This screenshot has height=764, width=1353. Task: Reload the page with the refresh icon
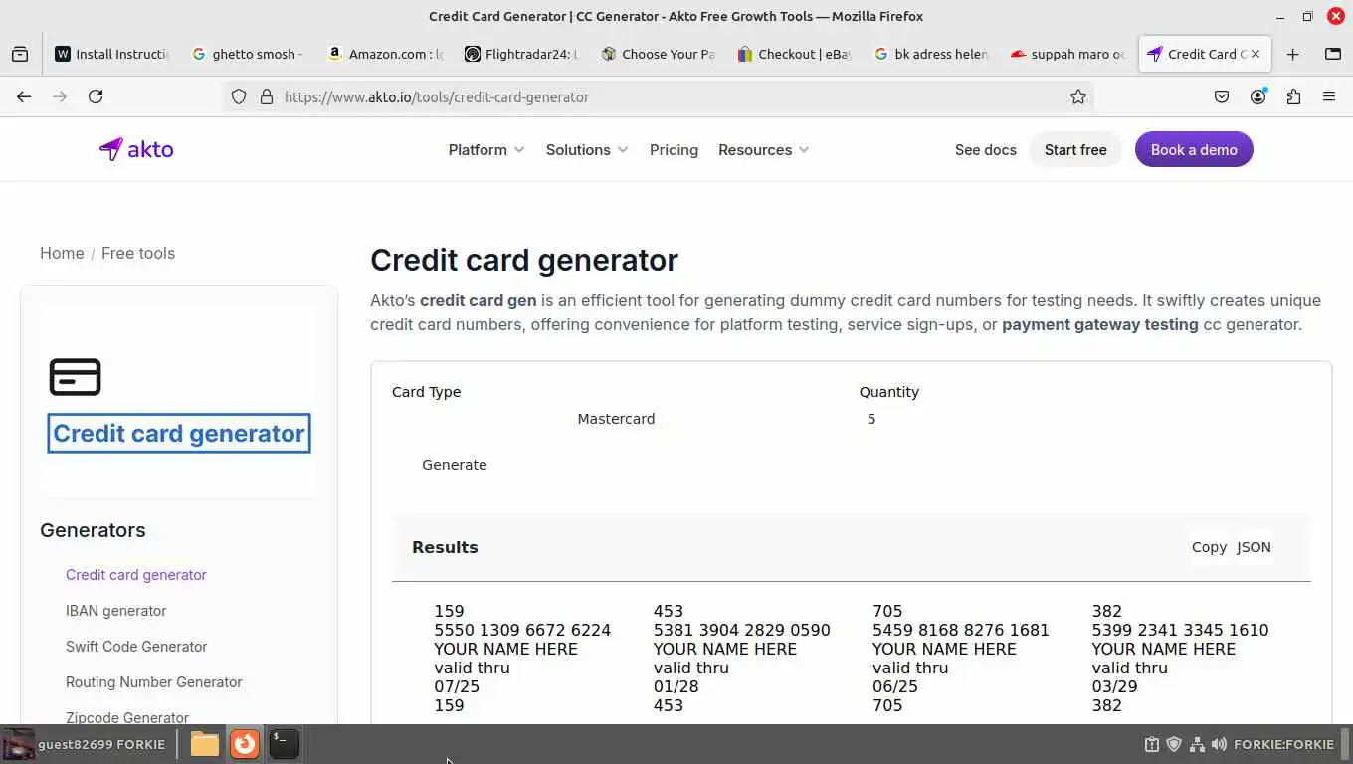[x=96, y=96]
